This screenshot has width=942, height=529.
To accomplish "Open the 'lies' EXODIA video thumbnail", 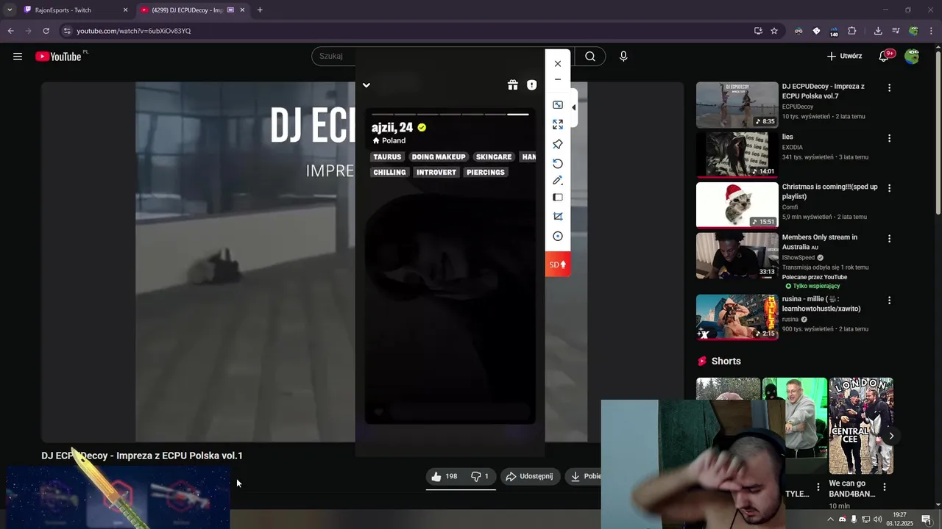I will [737, 155].
